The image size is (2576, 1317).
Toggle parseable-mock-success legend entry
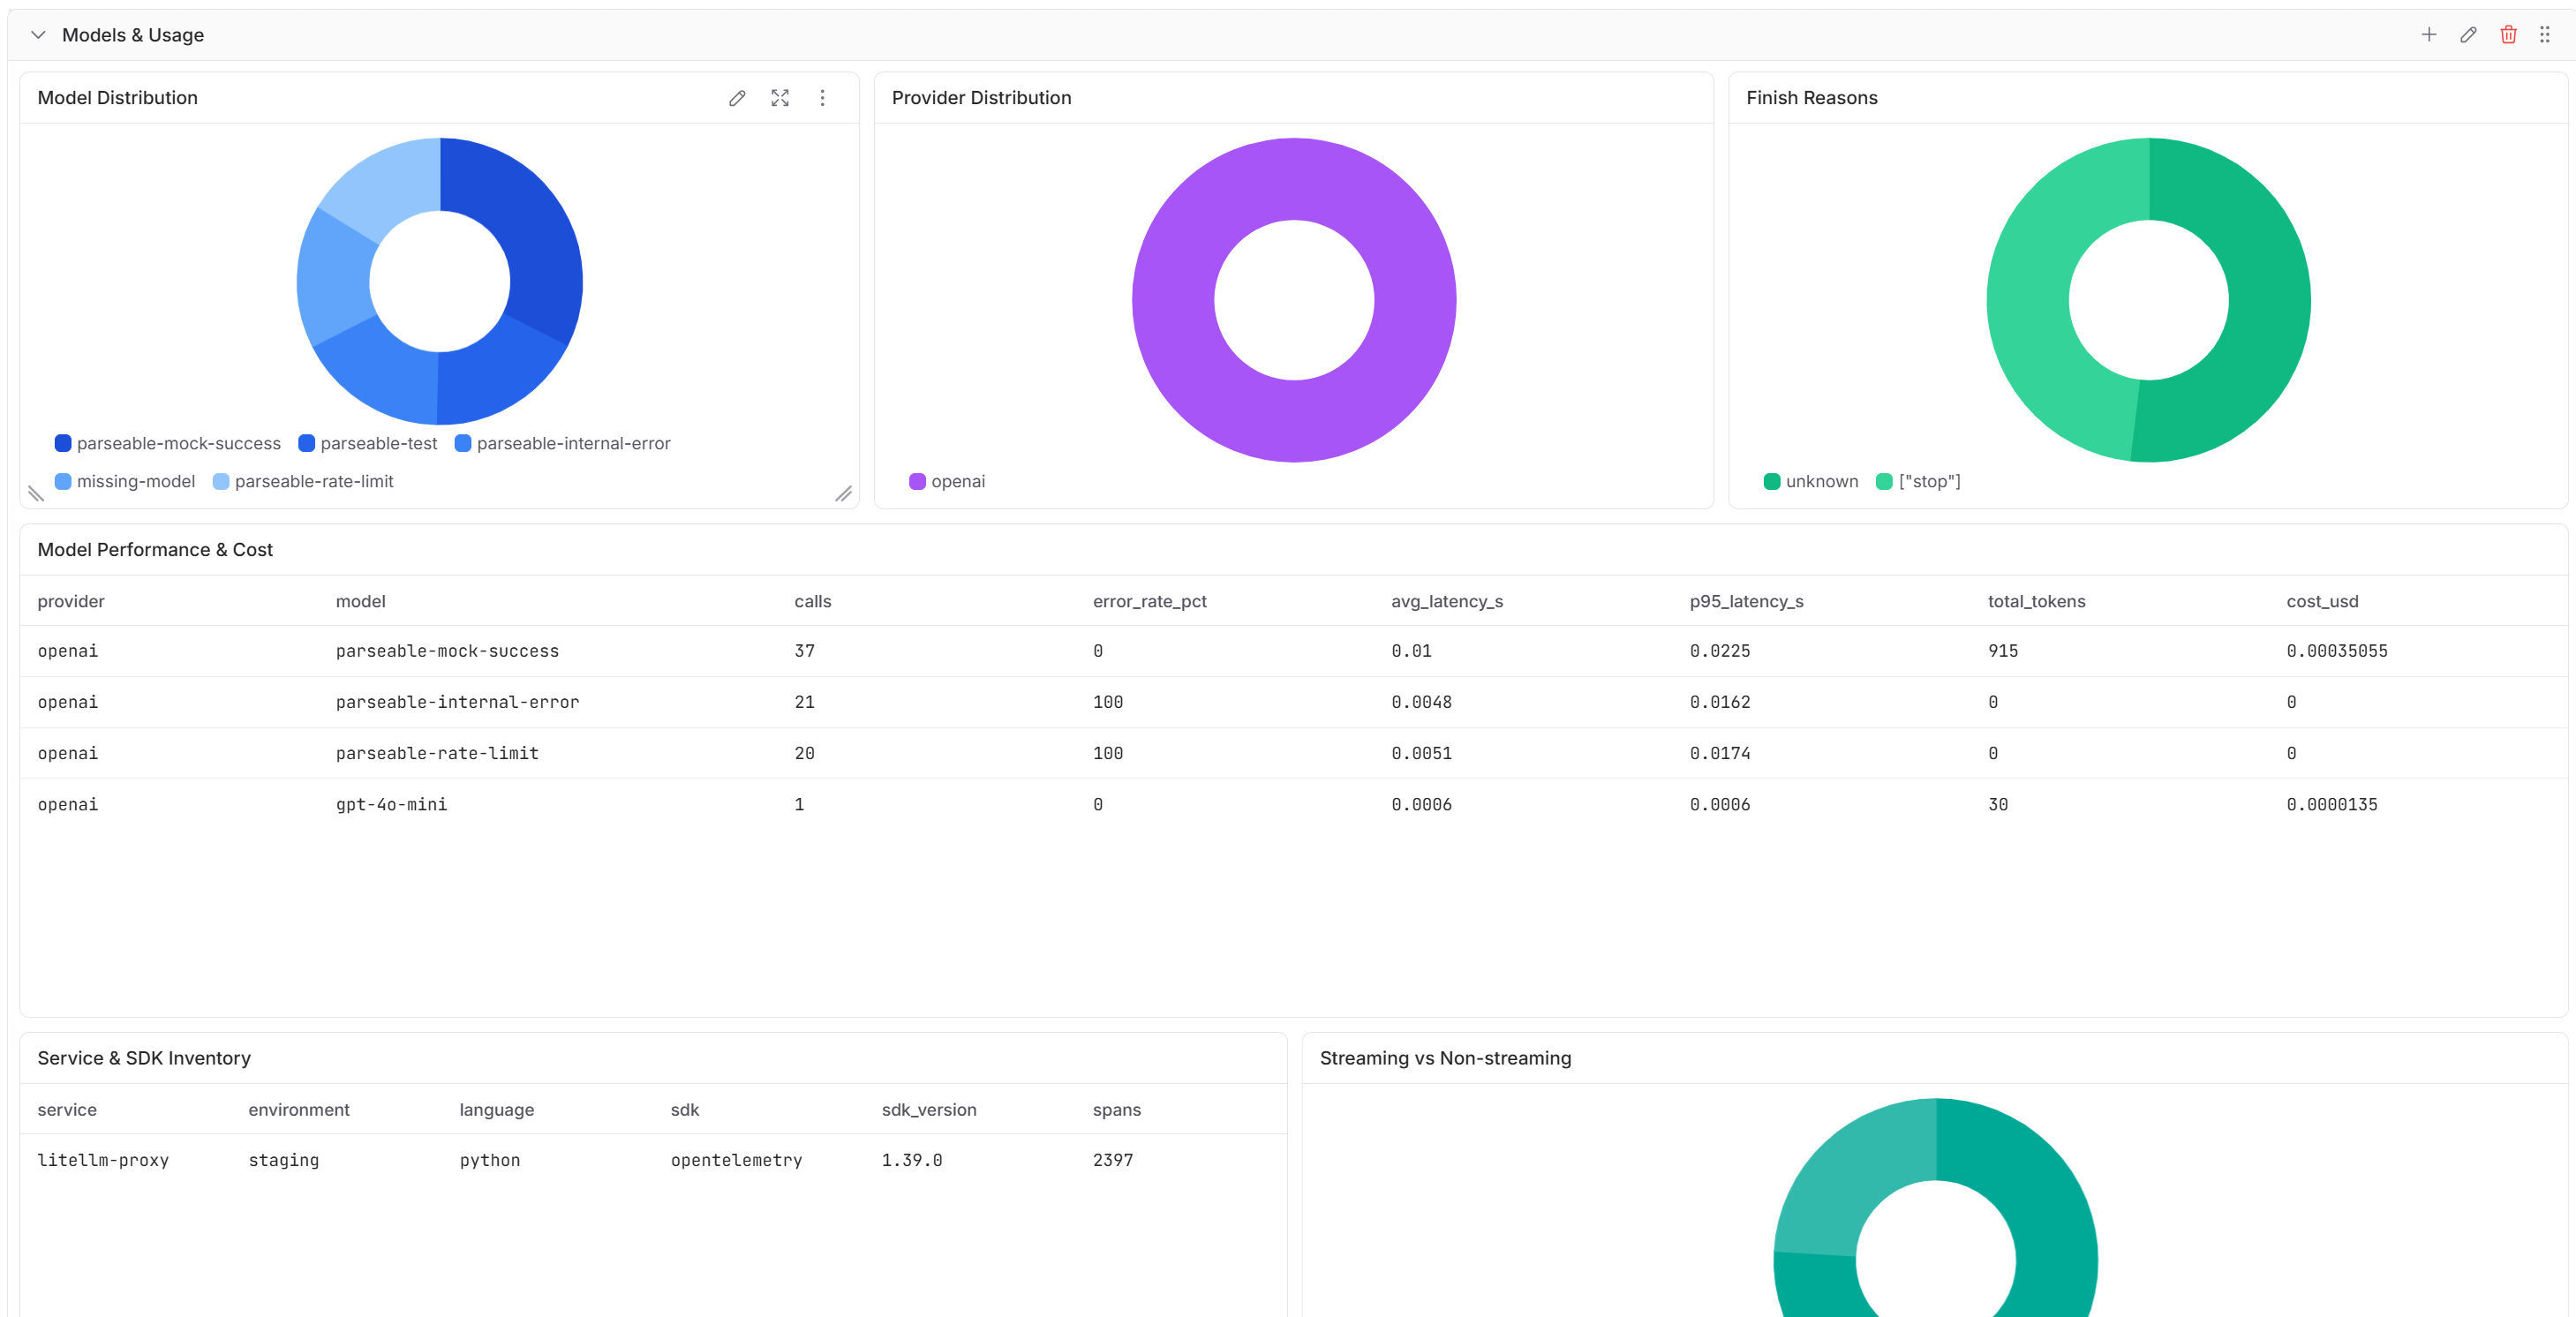coord(168,443)
